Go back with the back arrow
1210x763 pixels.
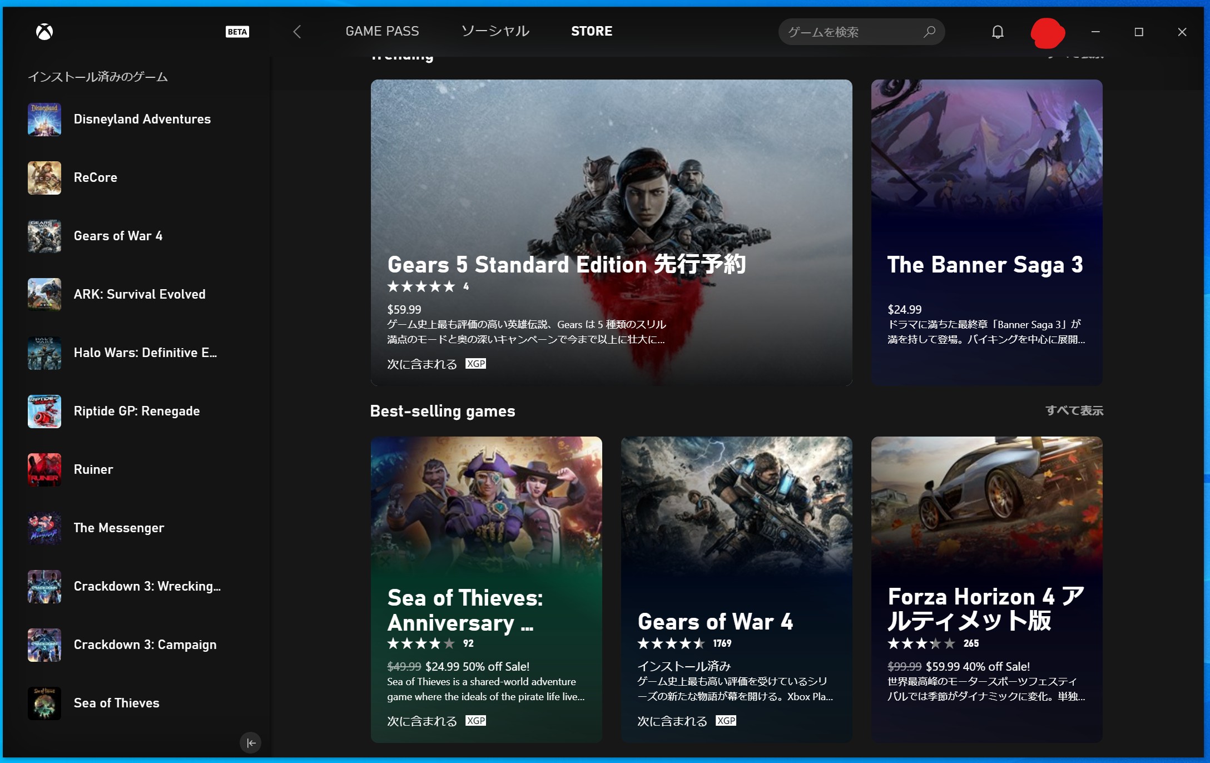click(297, 32)
